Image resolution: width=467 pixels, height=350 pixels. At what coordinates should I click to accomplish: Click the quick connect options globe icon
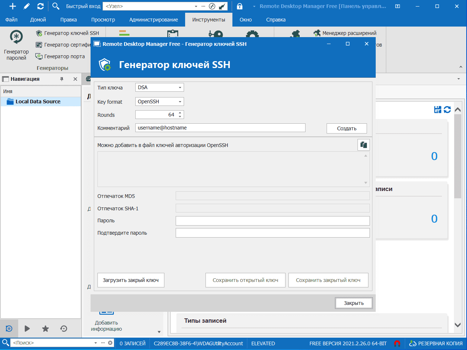(212, 6)
